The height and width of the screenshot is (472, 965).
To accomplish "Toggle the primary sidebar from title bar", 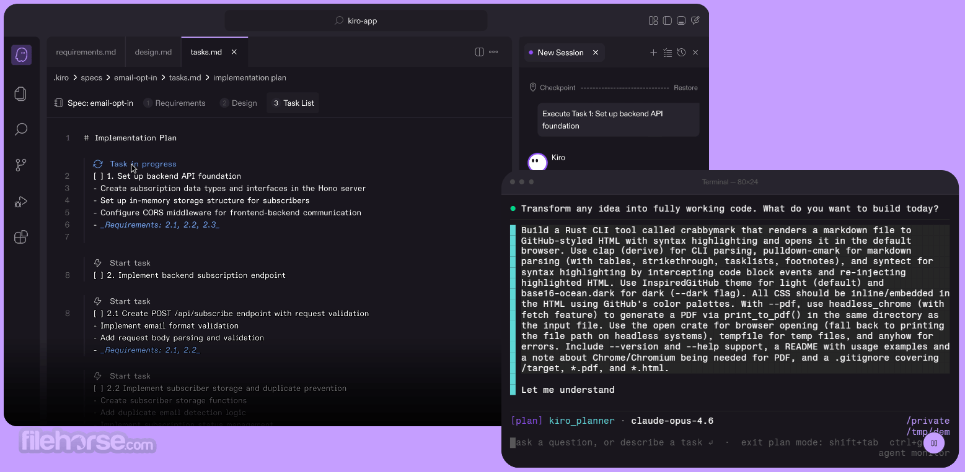I will [668, 20].
